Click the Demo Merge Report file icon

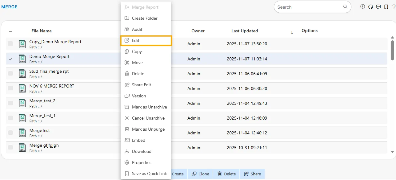click(22, 59)
